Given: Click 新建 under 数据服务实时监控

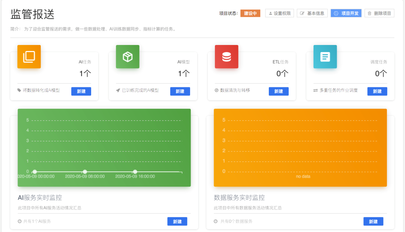Looking at the screenshot, I should 373,222.
